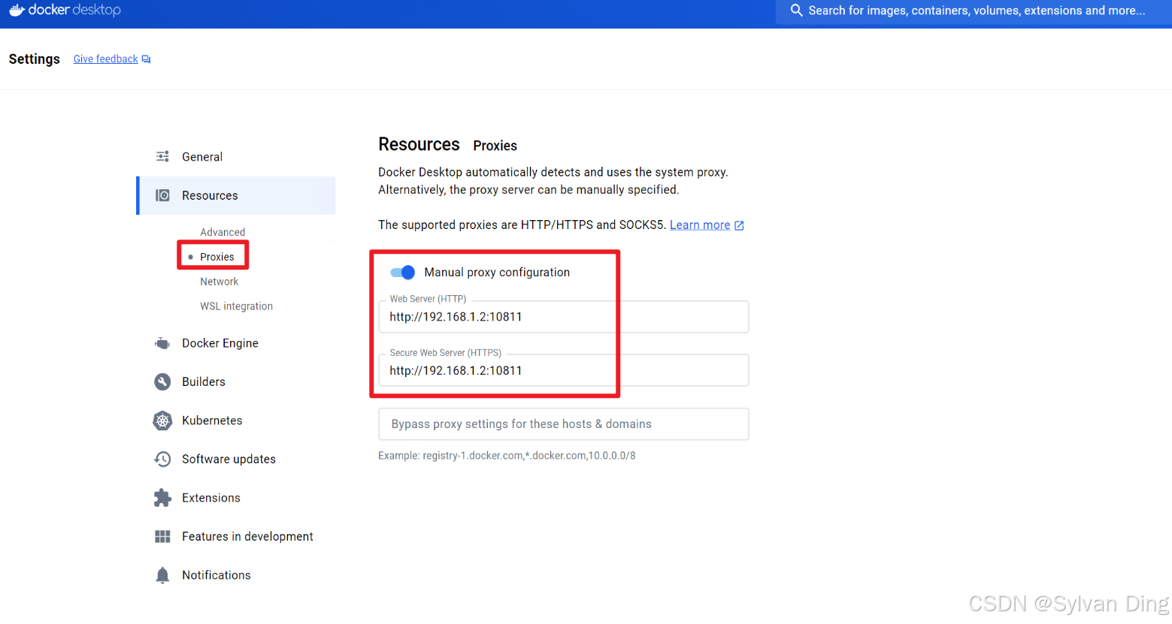The height and width of the screenshot is (624, 1172).
Task: Open Kubernetes settings
Action: 236,421
